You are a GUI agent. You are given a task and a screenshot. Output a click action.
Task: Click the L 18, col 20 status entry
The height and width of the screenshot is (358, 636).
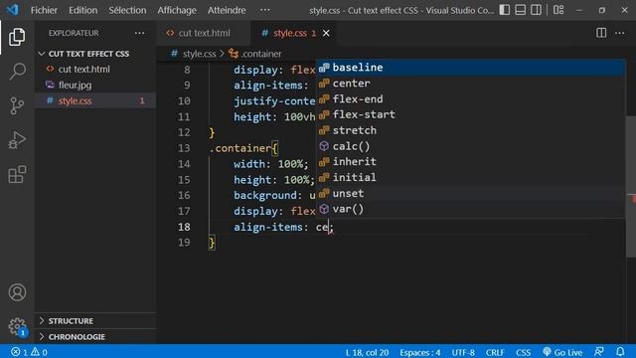[367, 352]
